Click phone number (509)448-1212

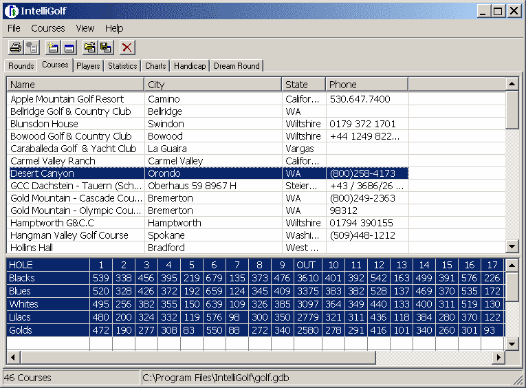pos(362,235)
